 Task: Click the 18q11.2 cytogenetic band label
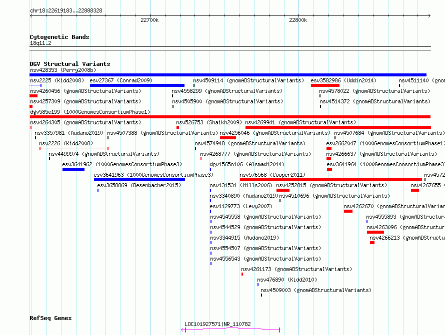click(40, 43)
